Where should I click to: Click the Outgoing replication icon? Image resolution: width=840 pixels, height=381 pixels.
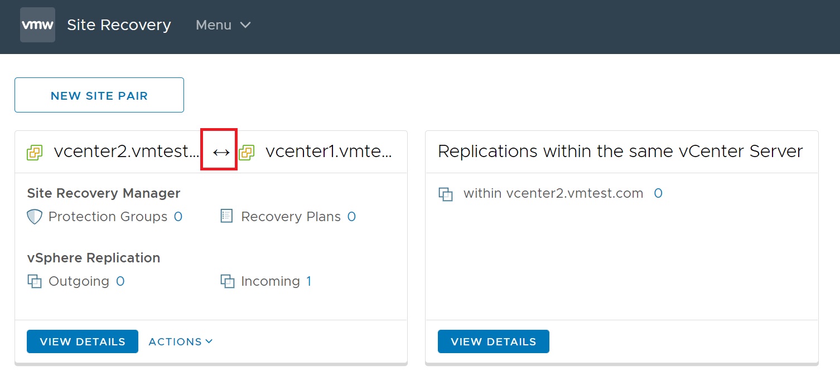point(35,281)
